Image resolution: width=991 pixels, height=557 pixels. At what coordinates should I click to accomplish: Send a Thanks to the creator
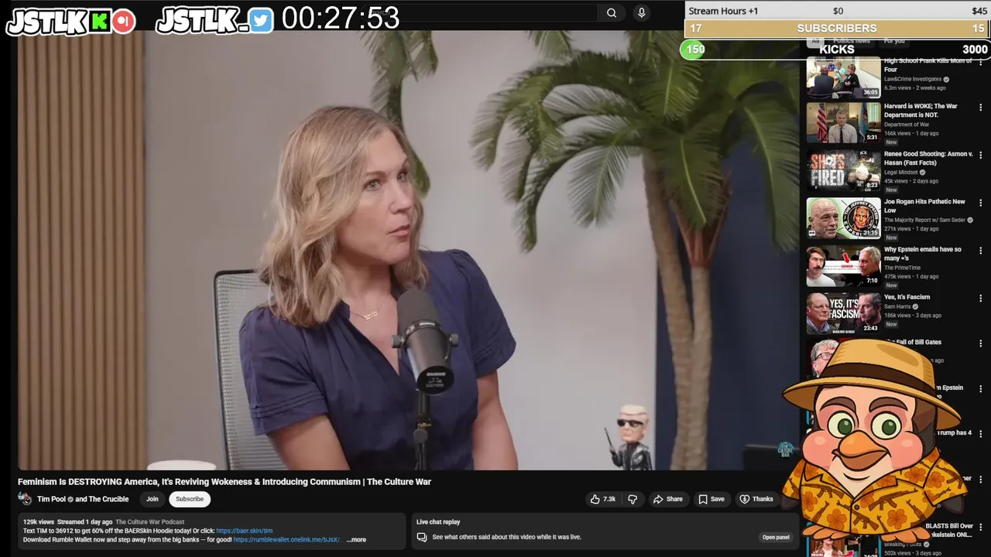[756, 499]
